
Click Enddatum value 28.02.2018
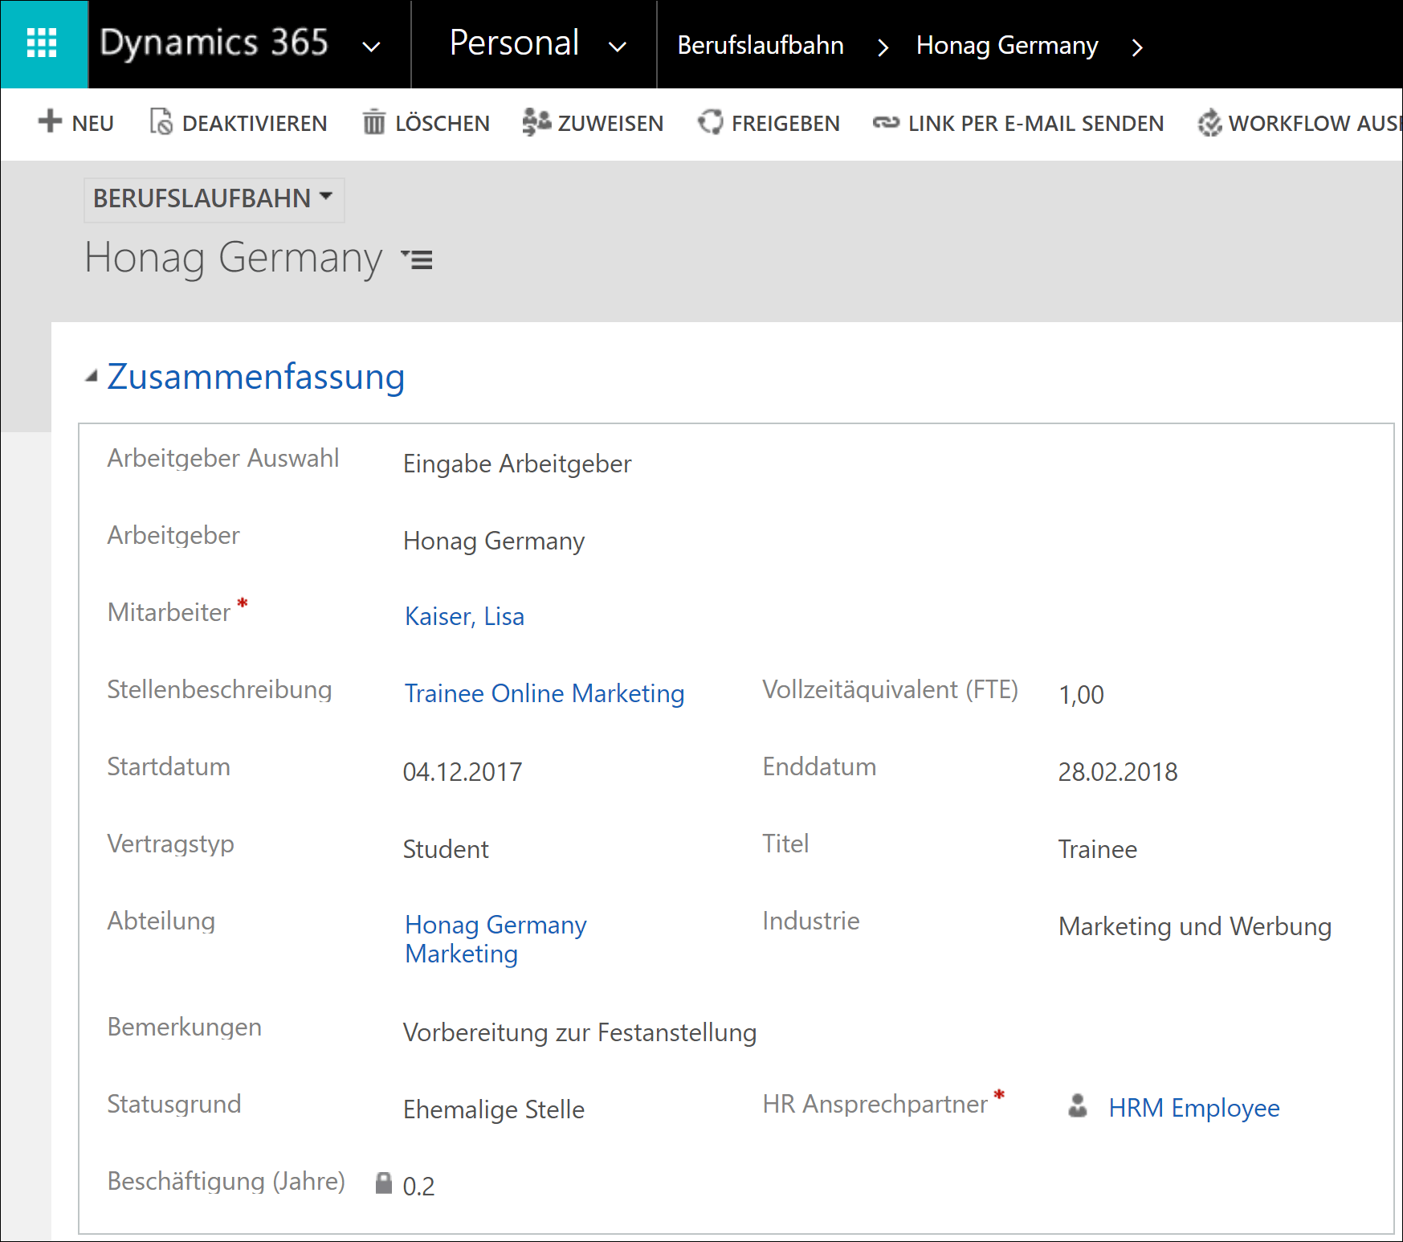click(1118, 772)
